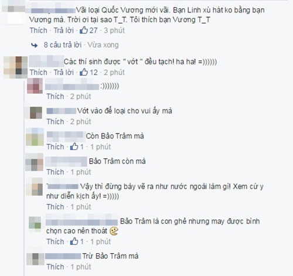Reply to 'Các thí sinh được vớt' comment
293x276 pixels.
tap(64, 73)
